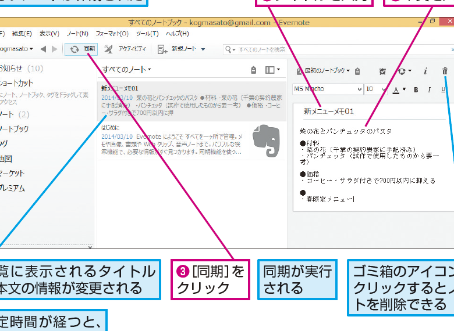Expand the 新規ノート dropdown arrow
The height and width of the screenshot is (331, 454).
tap(203, 49)
